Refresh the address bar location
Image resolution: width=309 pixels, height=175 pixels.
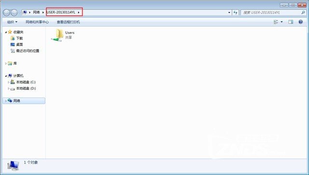point(235,12)
